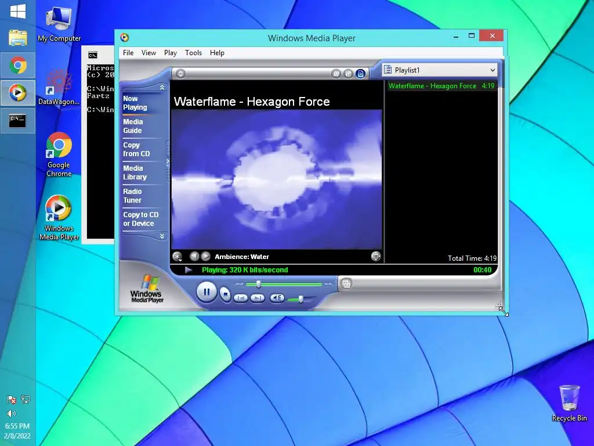
Task: Hide the playlist pane
Action: pyautogui.click(x=360, y=74)
